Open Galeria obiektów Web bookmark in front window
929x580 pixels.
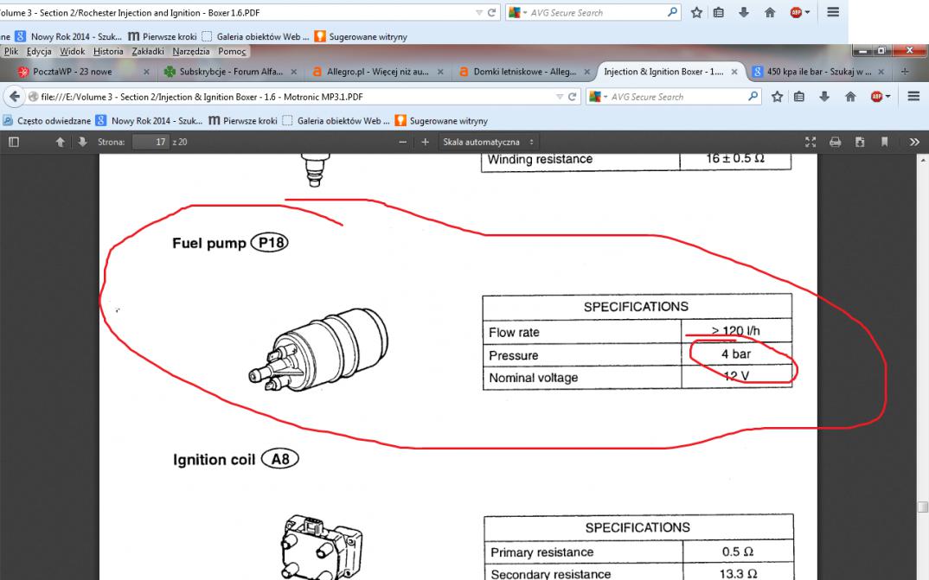click(x=336, y=121)
